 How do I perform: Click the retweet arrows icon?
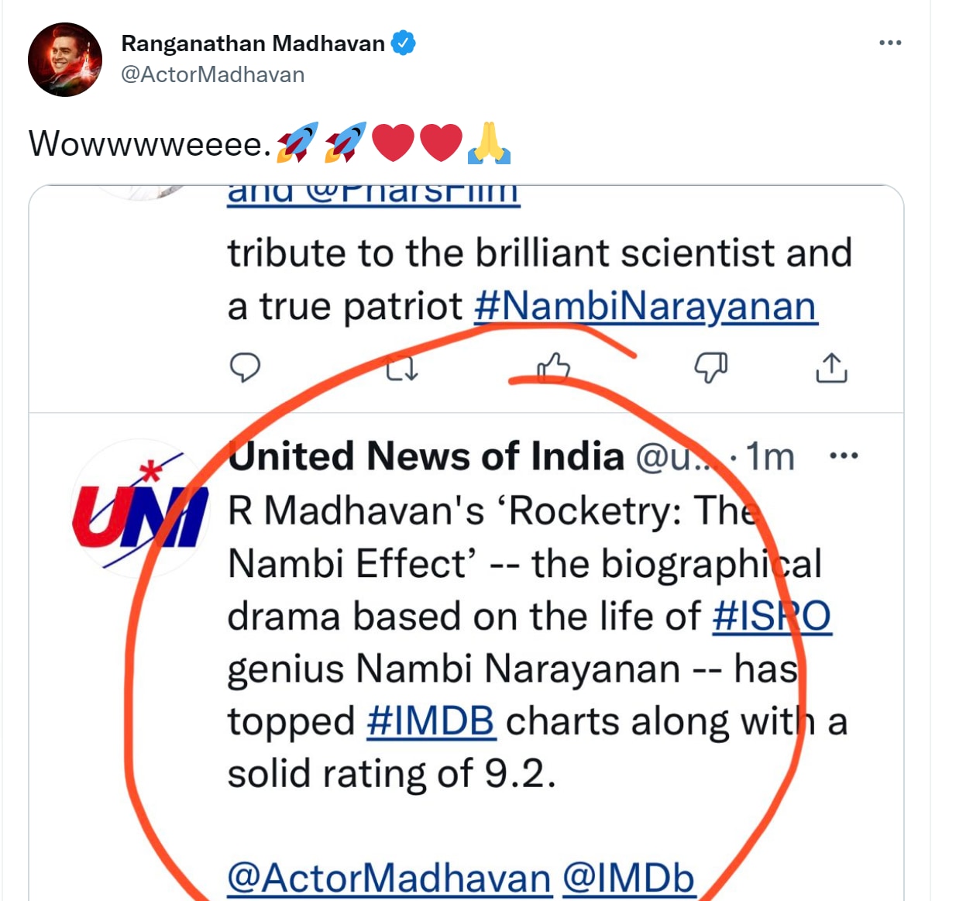coord(402,369)
